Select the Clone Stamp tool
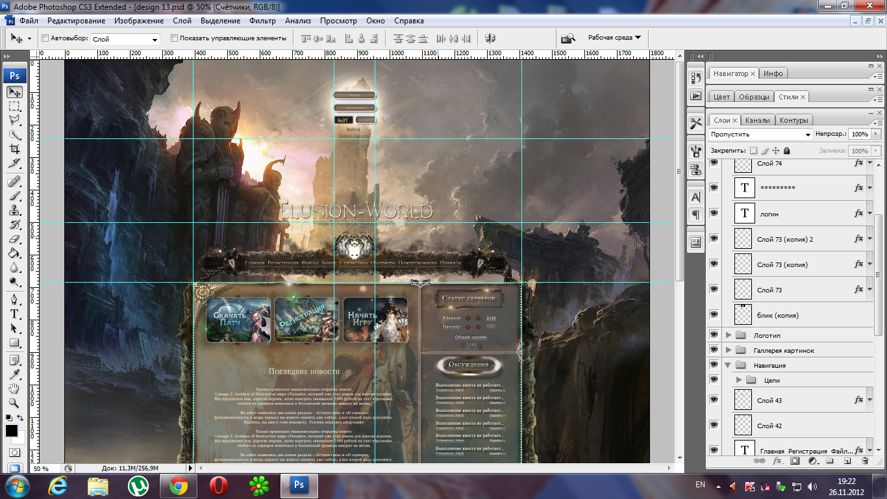The height and width of the screenshot is (499, 887). tap(14, 210)
